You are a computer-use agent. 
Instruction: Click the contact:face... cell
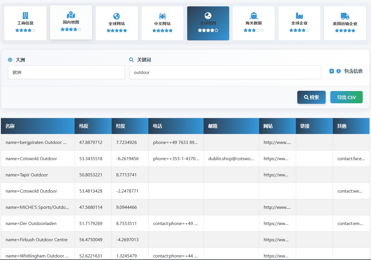pyautogui.click(x=351, y=158)
